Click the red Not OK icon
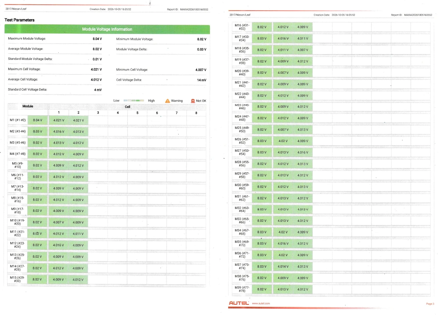Image resolution: width=439 pixels, height=316 pixels. pos(193,101)
